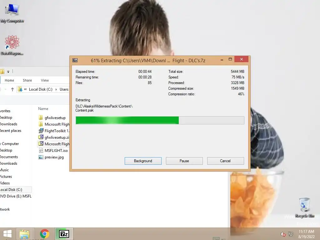Cancel the extraction

point(226,161)
